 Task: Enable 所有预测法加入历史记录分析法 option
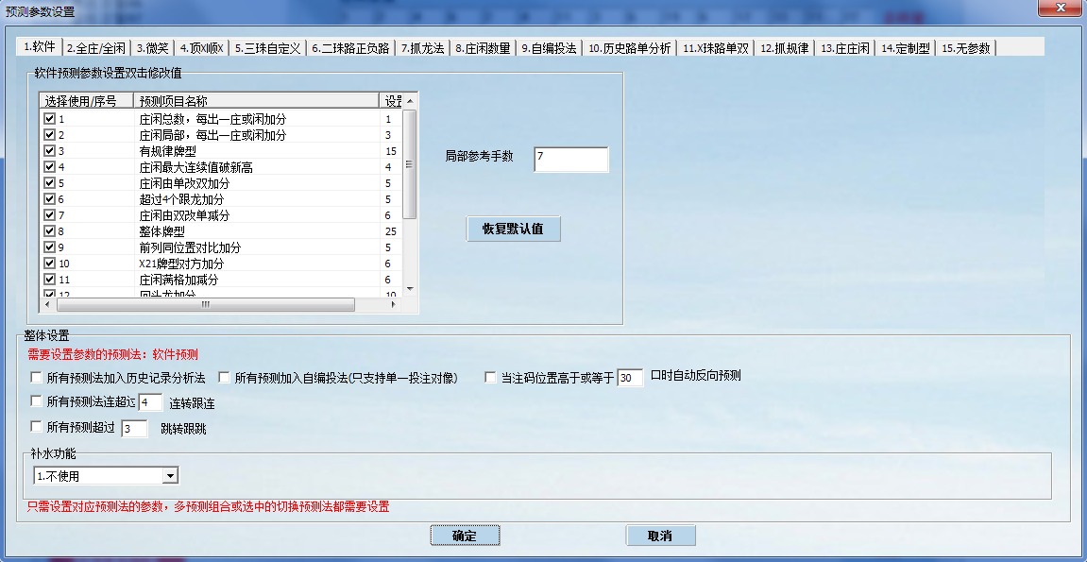[x=34, y=375]
